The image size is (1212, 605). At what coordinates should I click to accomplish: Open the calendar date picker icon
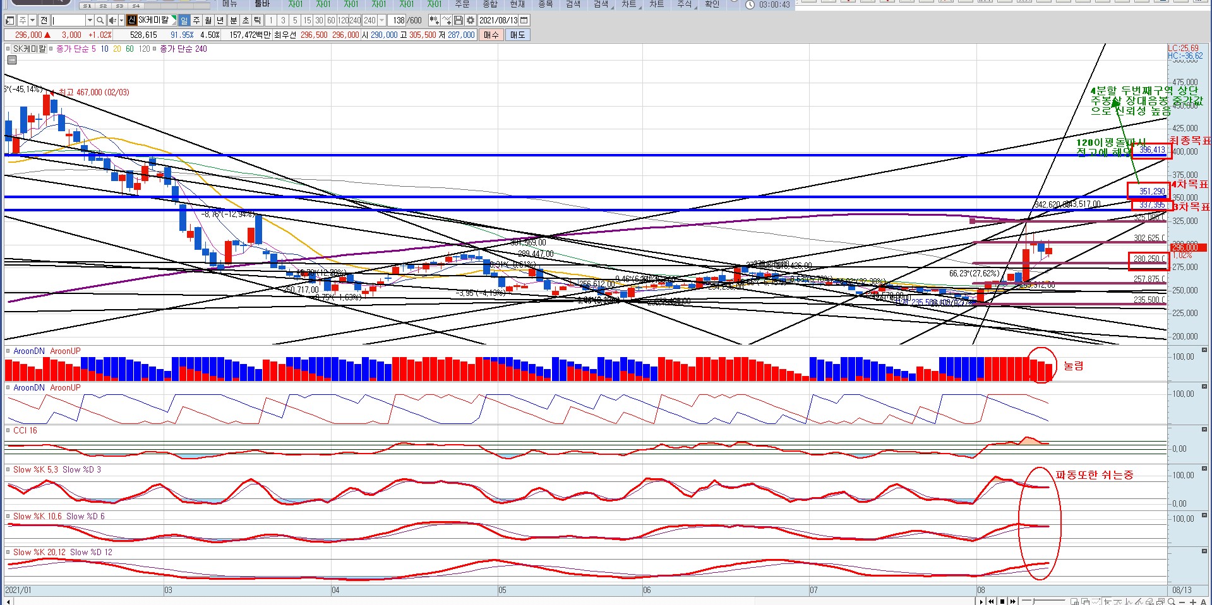[x=524, y=20]
